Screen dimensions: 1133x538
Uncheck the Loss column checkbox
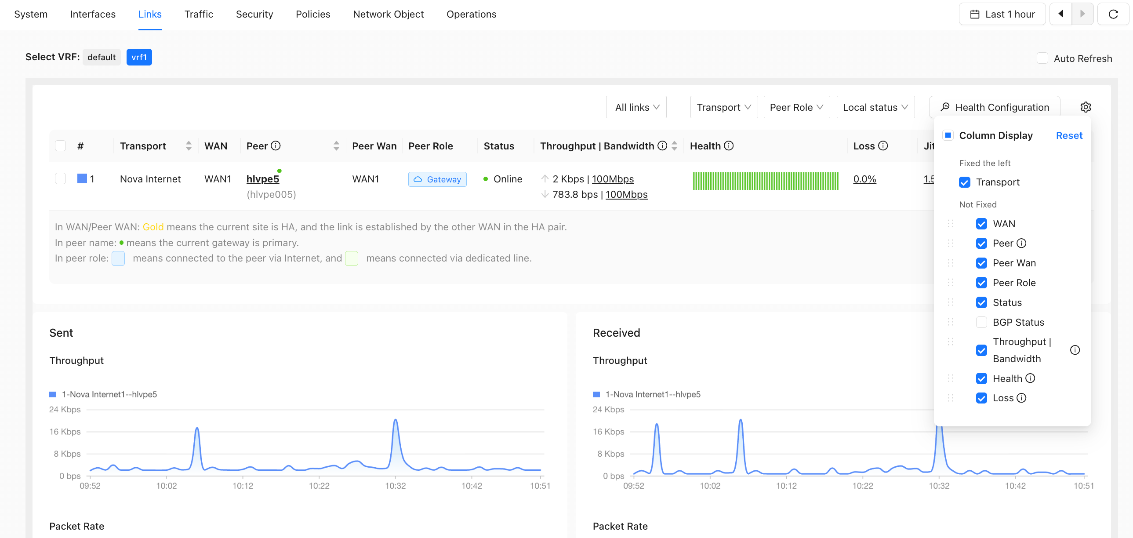click(x=981, y=398)
